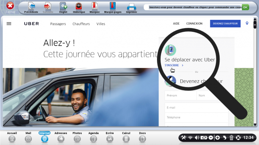Open a new Onglet tab
This screenshot has width=259, height=145.
pyautogui.click(x=63, y=6)
